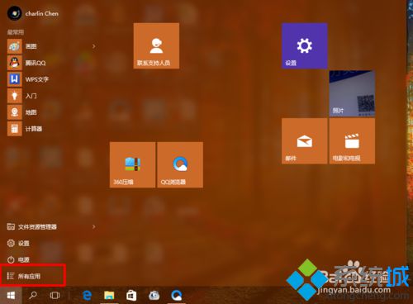Open the Maps app in the list
Viewport: 413px width, 304px height.
click(x=51, y=112)
